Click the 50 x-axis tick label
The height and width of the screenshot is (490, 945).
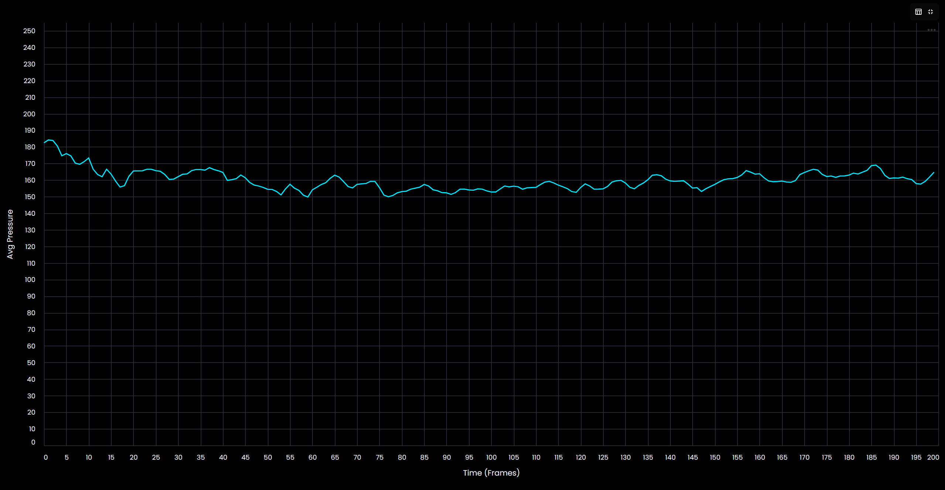tap(268, 457)
